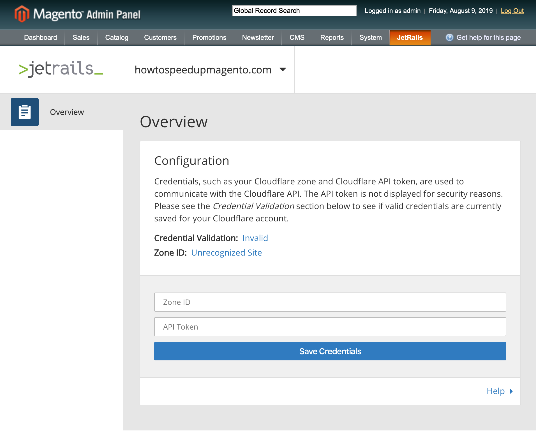Select the JetRails tab
This screenshot has width=536, height=431.
pos(410,38)
